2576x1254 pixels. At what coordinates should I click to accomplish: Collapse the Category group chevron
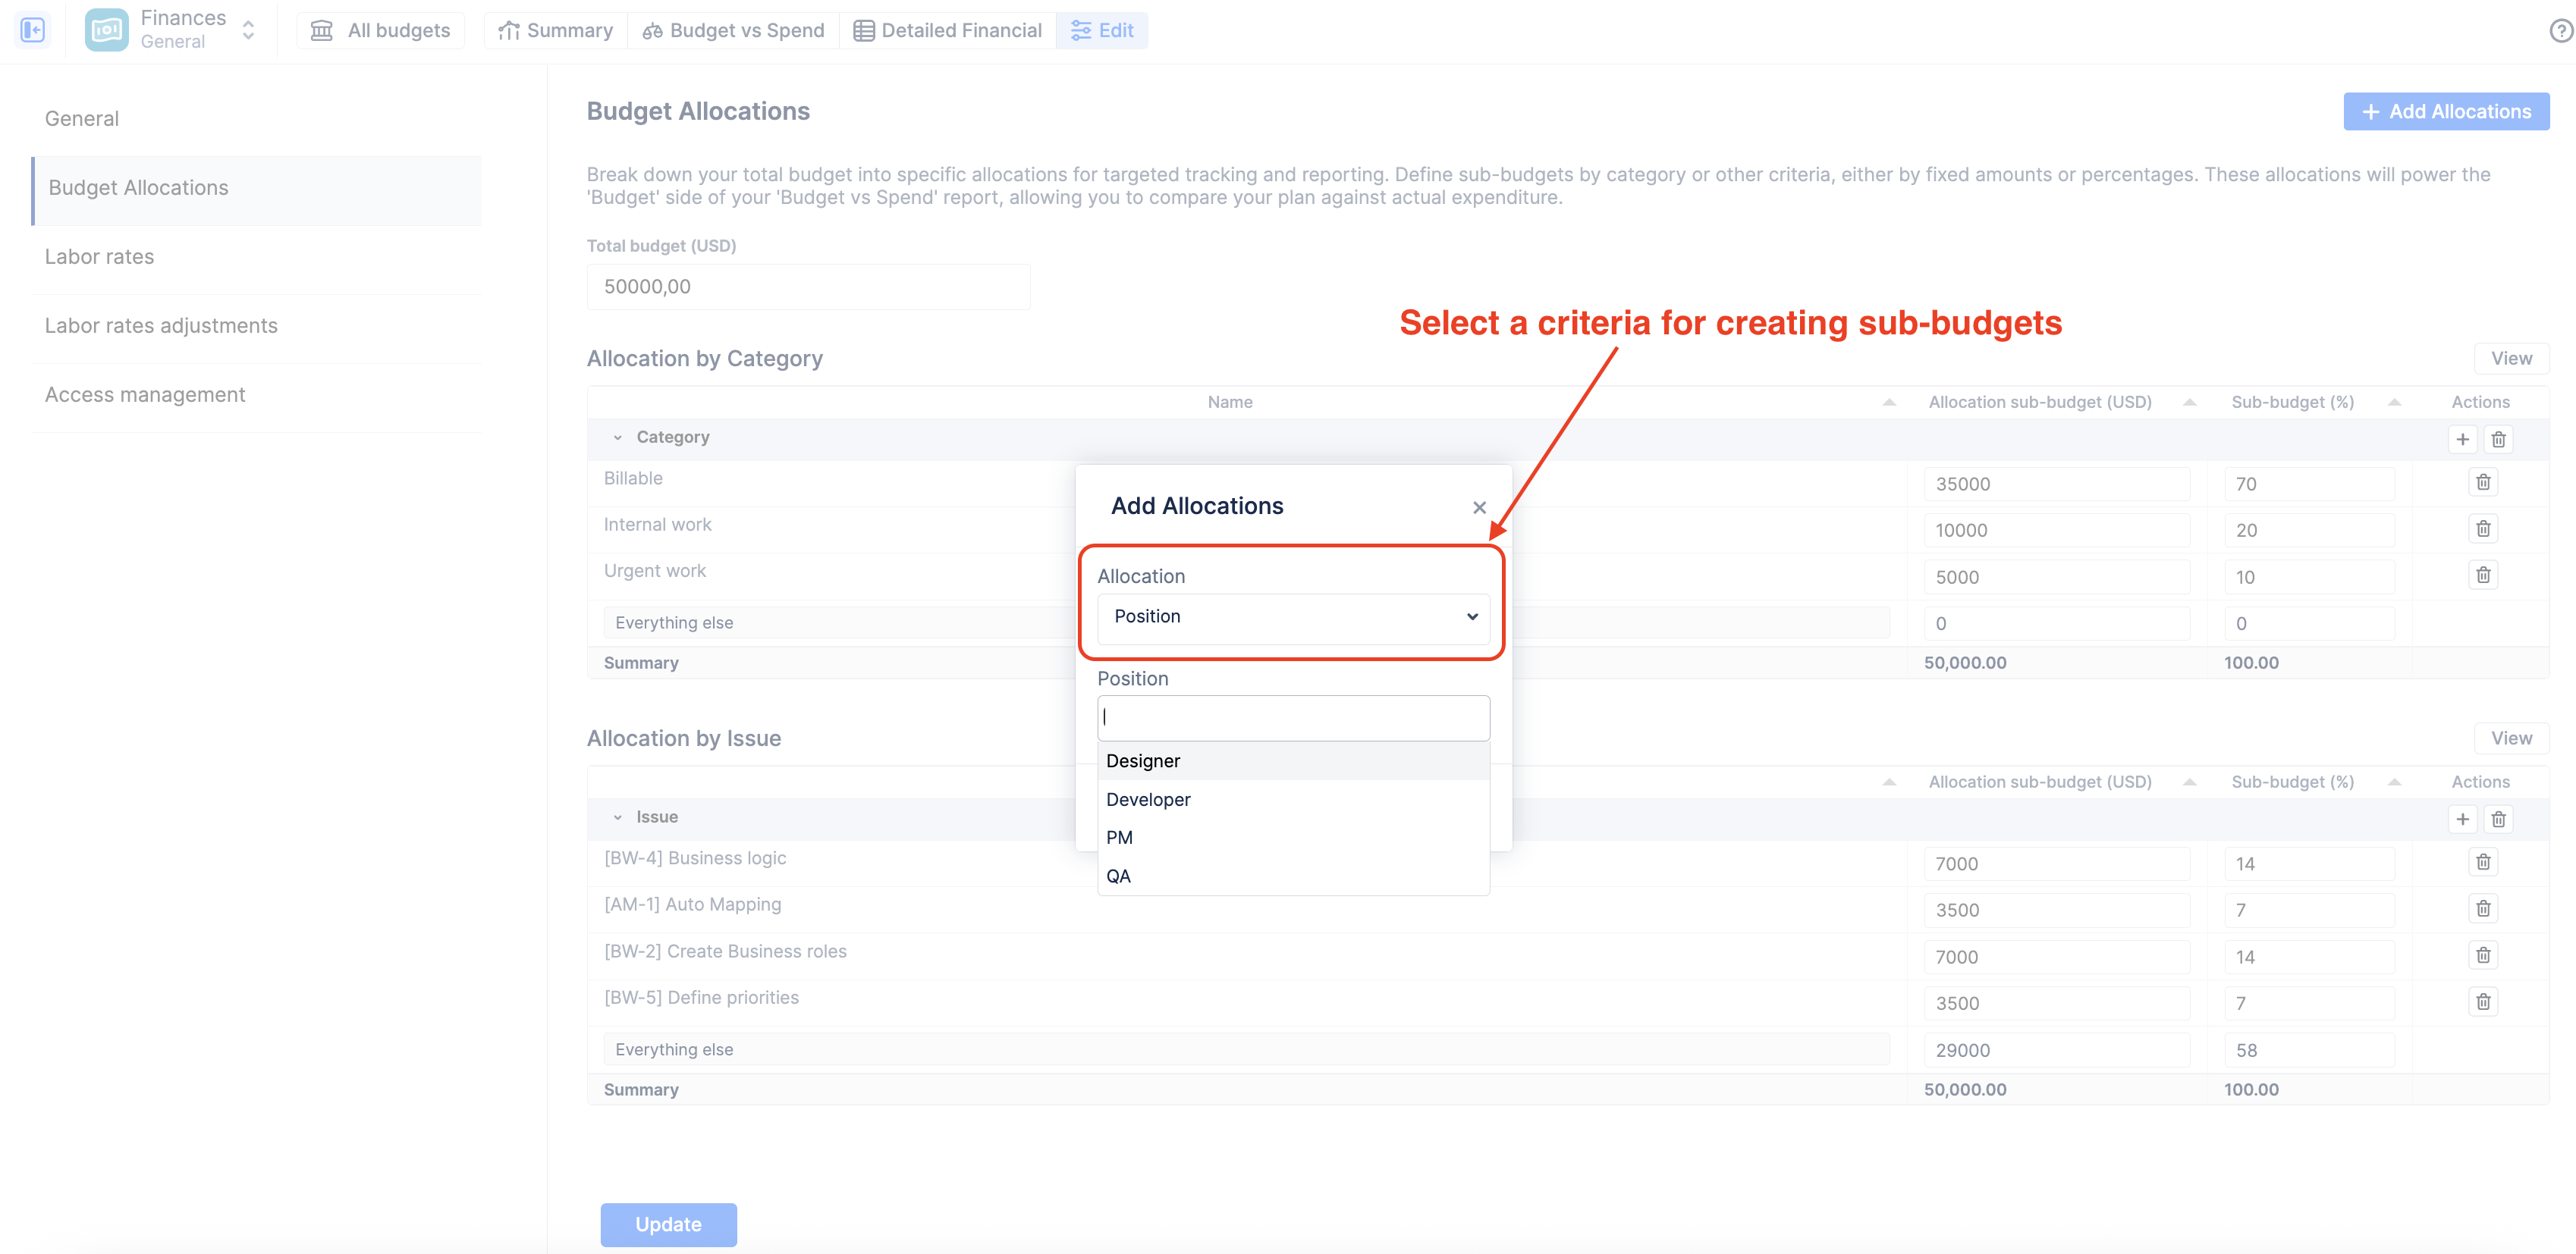617,437
